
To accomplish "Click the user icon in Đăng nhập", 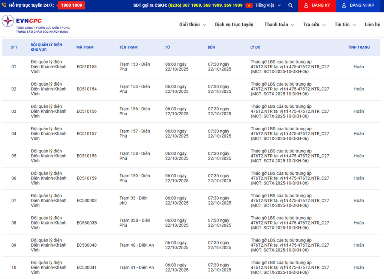I will coord(344,6).
